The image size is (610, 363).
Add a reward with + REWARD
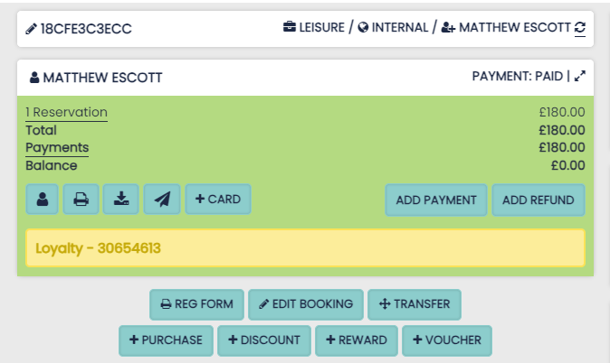tap(357, 340)
